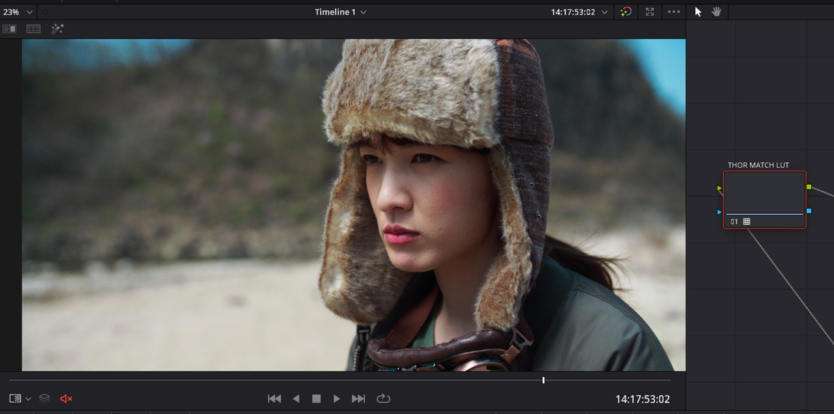Toggle bypass color grades icon

626,12
